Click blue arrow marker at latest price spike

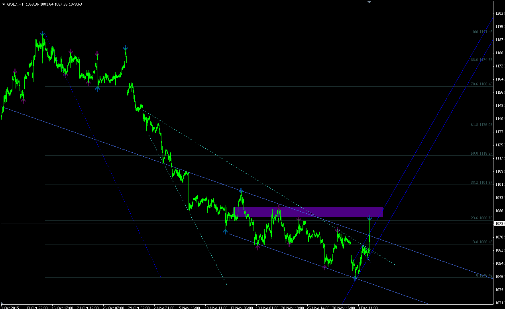coord(369,218)
